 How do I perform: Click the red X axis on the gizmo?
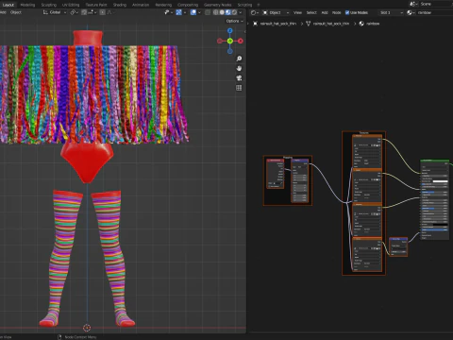(241, 41)
